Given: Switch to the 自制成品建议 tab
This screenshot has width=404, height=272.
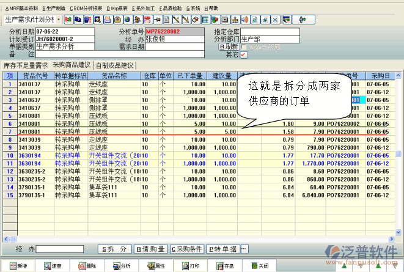Looking at the screenshot, I should (x=114, y=65).
